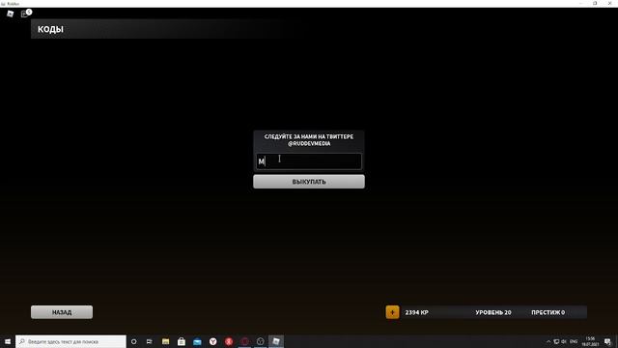Open the dark red ring taskbar app
The height and width of the screenshot is (348, 618).
tap(244, 341)
